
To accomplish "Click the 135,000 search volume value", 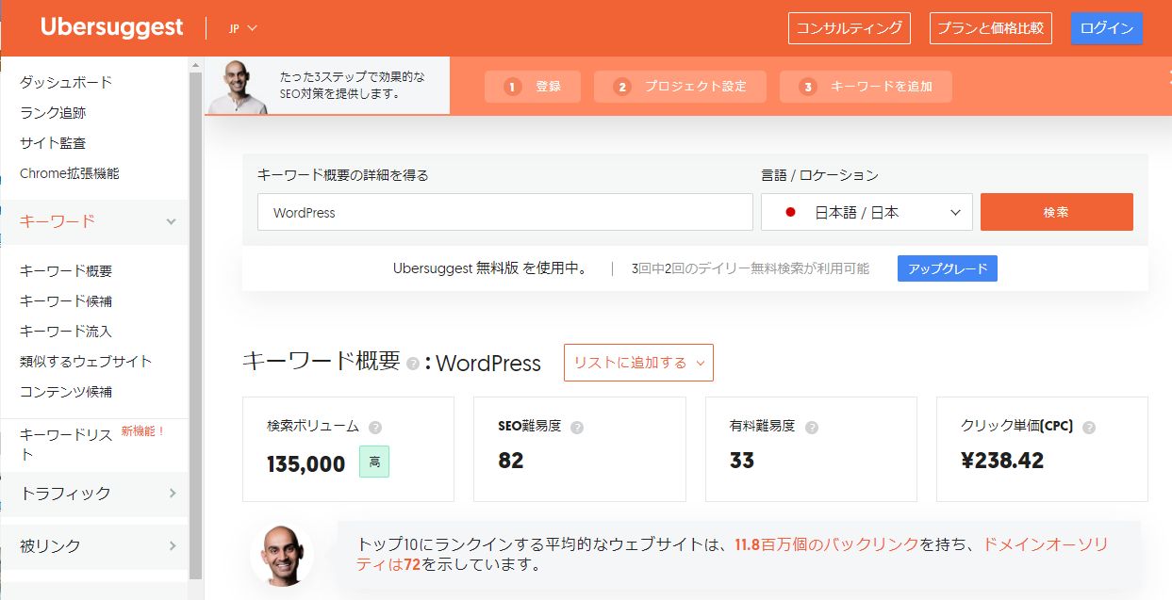I will pos(306,463).
